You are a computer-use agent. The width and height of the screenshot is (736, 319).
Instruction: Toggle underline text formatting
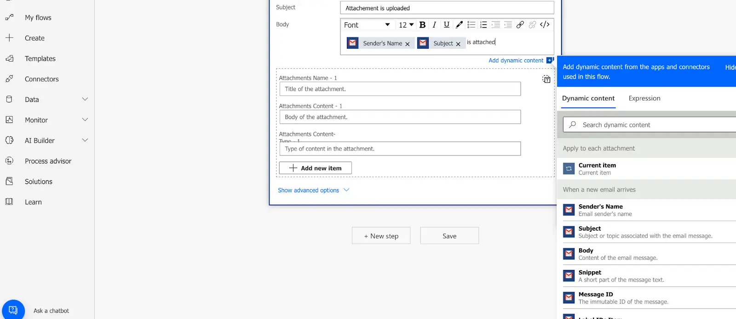[x=446, y=25]
